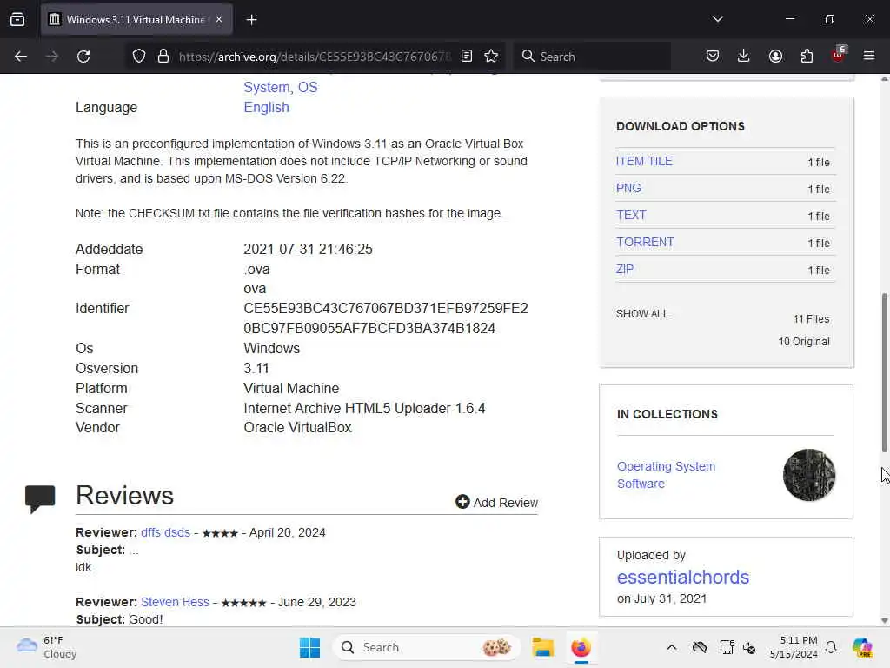The width and height of the screenshot is (890, 668).
Task: Download the ZIP file option
Action: coord(624,270)
